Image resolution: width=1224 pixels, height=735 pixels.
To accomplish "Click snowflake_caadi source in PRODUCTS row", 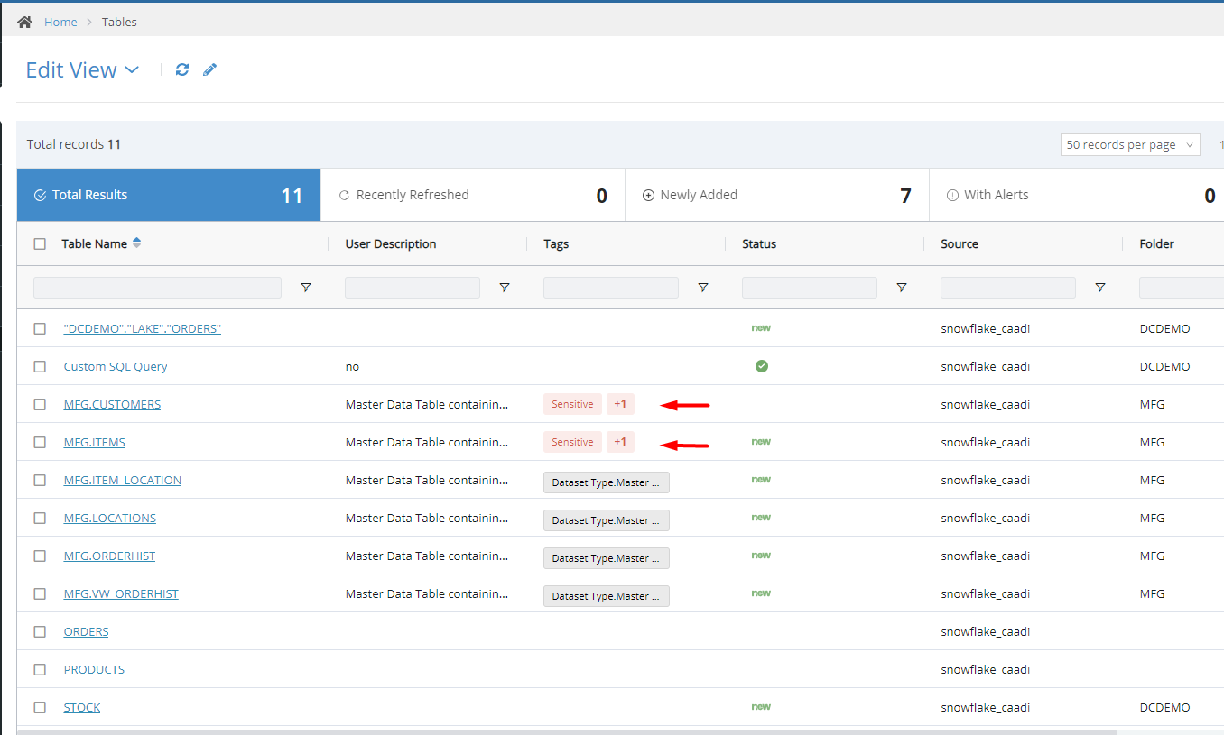I will click(986, 669).
